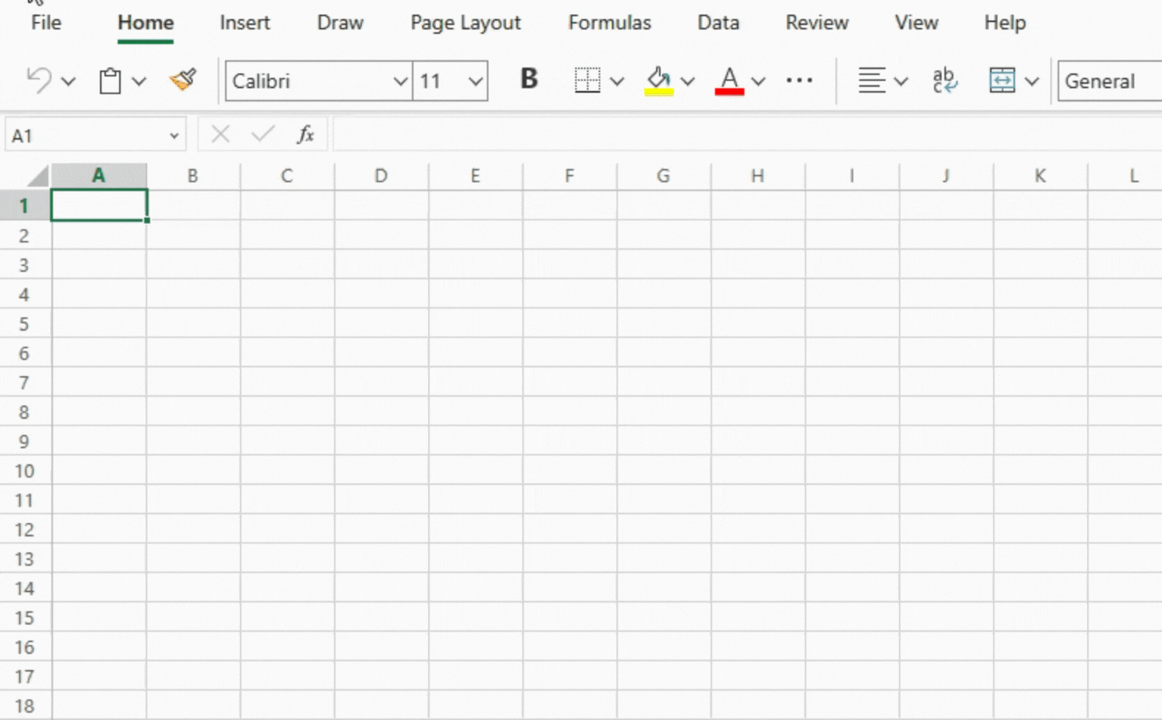The height and width of the screenshot is (720, 1162).
Task: Select the Format Painter brush
Action: pyautogui.click(x=182, y=79)
